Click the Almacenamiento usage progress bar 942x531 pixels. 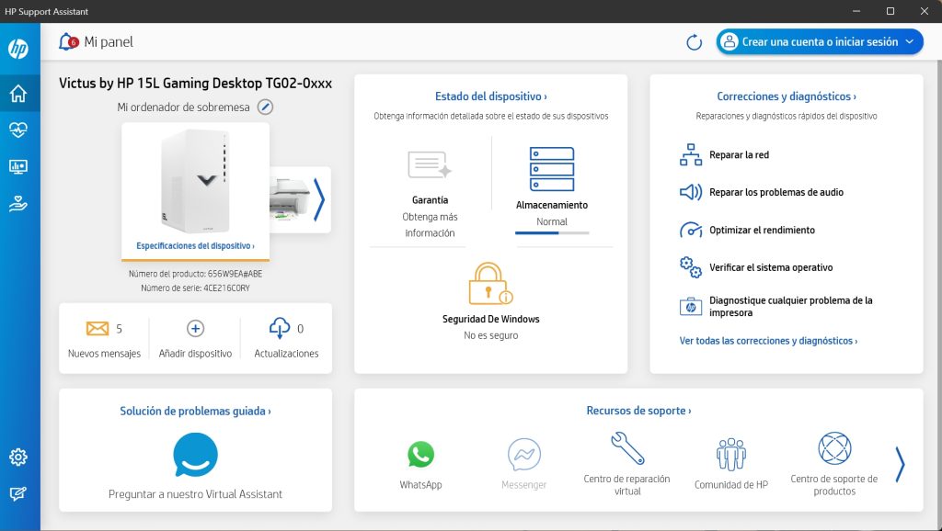[x=552, y=232]
